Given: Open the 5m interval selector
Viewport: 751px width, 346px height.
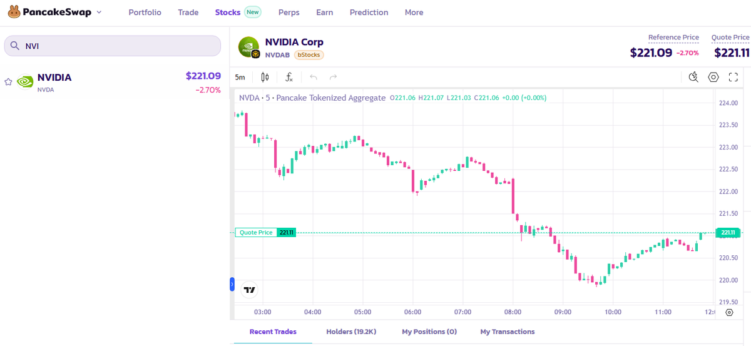Looking at the screenshot, I should [x=240, y=77].
